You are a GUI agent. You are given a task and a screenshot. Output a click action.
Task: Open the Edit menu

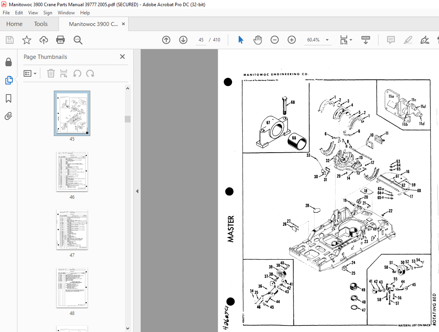pos(19,13)
